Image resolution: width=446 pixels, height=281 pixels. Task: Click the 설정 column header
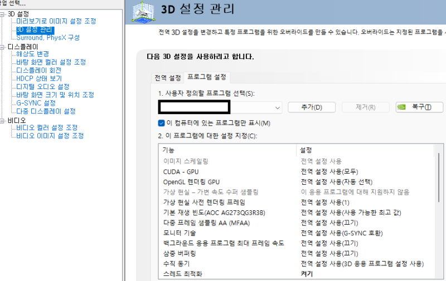point(365,150)
